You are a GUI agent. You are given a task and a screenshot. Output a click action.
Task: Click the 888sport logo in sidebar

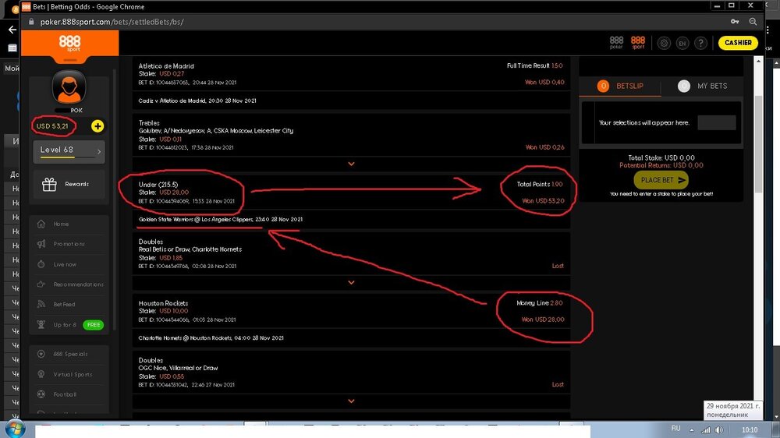69,42
